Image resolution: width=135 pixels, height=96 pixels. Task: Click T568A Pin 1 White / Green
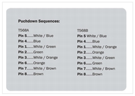37,47
